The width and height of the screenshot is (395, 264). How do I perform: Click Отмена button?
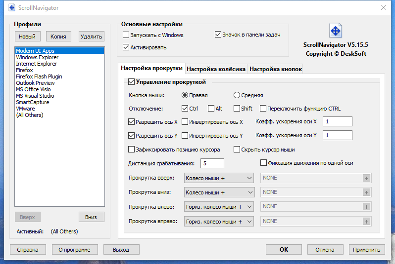tap(325, 250)
